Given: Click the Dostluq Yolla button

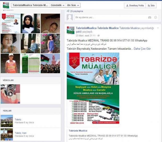Looking at the screenshot, I should 135,5.
